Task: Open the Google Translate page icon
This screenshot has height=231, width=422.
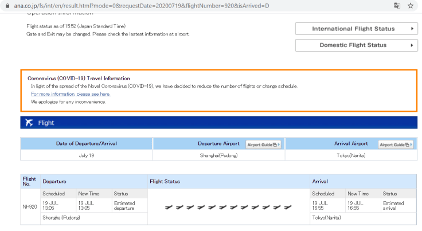Action: tap(397, 6)
